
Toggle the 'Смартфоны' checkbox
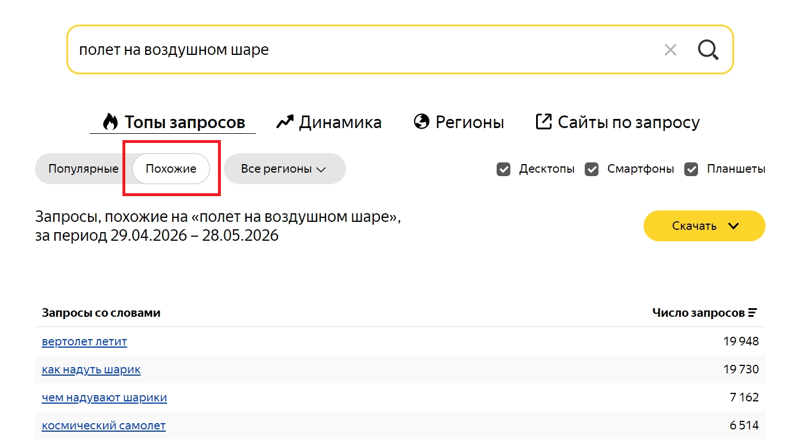pyautogui.click(x=592, y=169)
